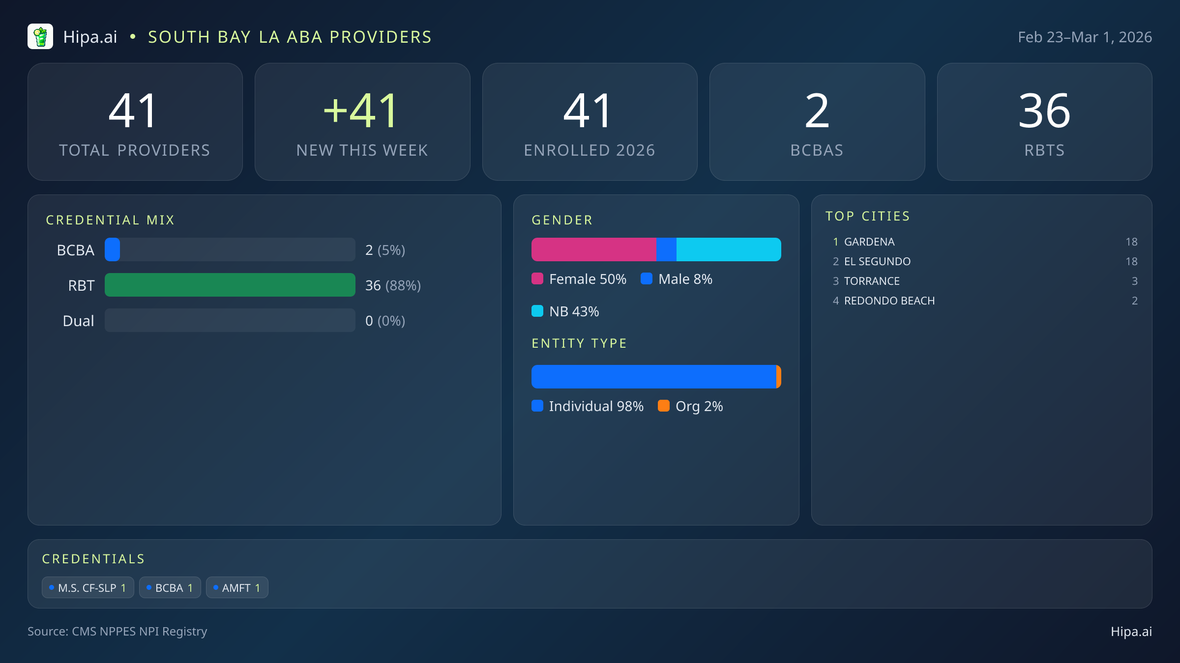Click the CMS NPPES NPI Registry source link
Screen dimensions: 1180x663
[118, 631]
